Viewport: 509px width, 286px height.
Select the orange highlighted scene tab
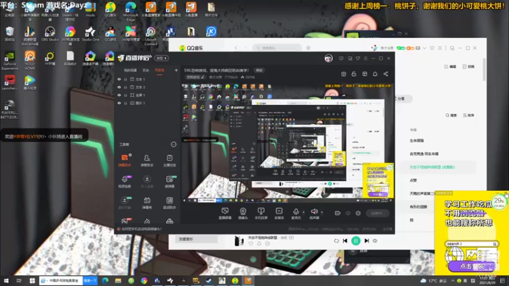[160, 71]
